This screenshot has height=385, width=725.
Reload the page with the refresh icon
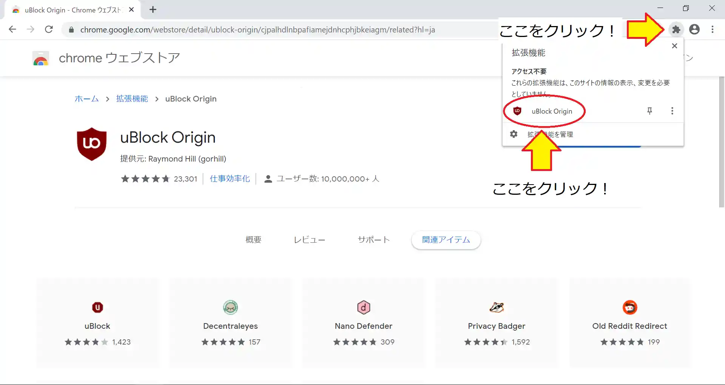tap(49, 29)
